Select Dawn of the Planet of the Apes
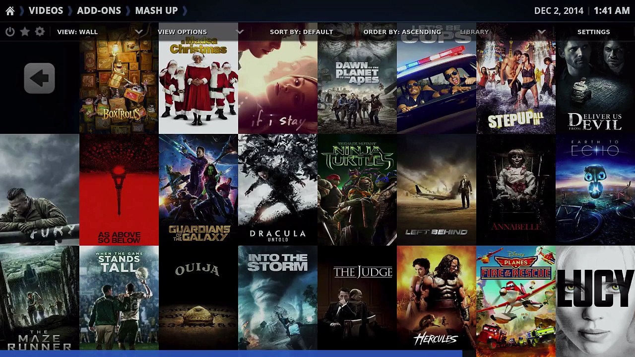Viewport: 635px width, 357px height. 357,78
